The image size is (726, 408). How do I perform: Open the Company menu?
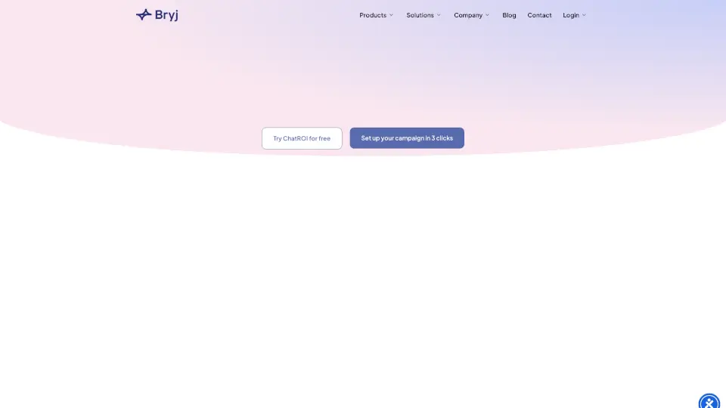point(468,15)
